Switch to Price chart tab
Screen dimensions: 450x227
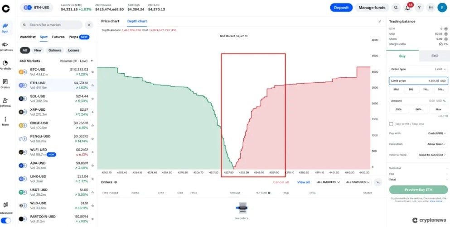110,21
